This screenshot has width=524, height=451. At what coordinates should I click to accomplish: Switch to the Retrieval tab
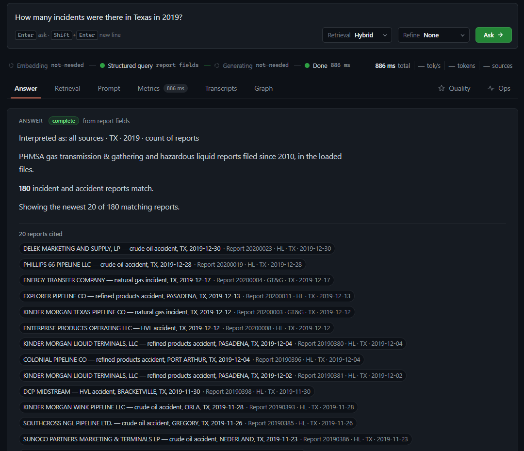(67, 88)
